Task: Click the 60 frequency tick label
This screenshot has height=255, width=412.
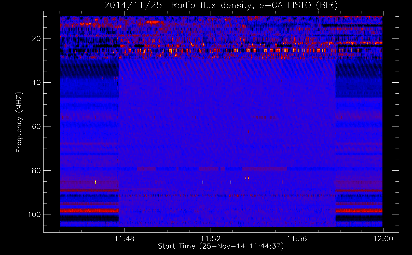Action: (37, 126)
